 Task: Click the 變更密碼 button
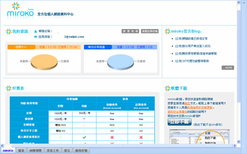click(130, 31)
